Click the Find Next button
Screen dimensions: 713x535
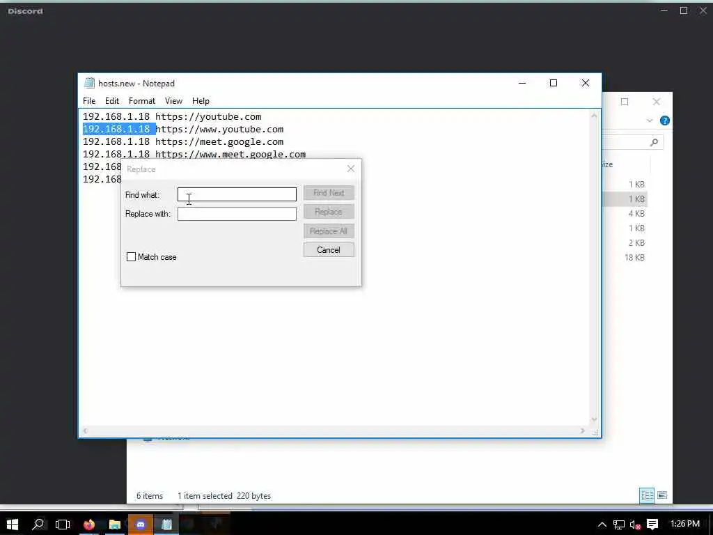(329, 193)
